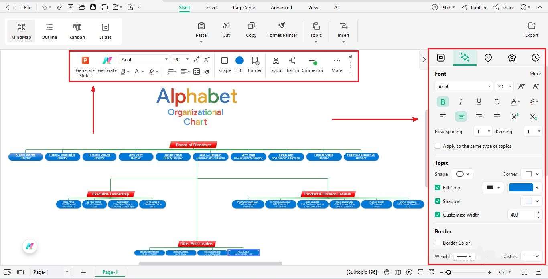Image resolution: width=548 pixels, height=279 pixels.
Task: Click Generate Slides in floating toolbar
Action: 85,67
